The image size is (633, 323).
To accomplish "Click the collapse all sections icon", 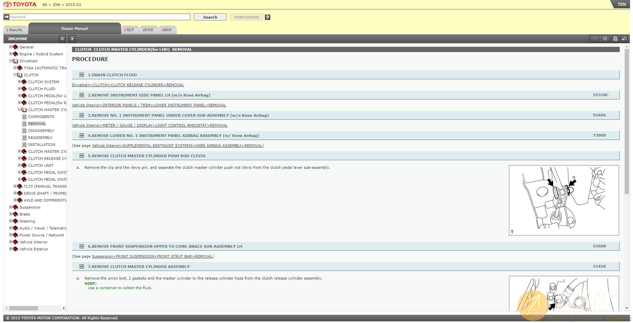I will click(605, 39).
